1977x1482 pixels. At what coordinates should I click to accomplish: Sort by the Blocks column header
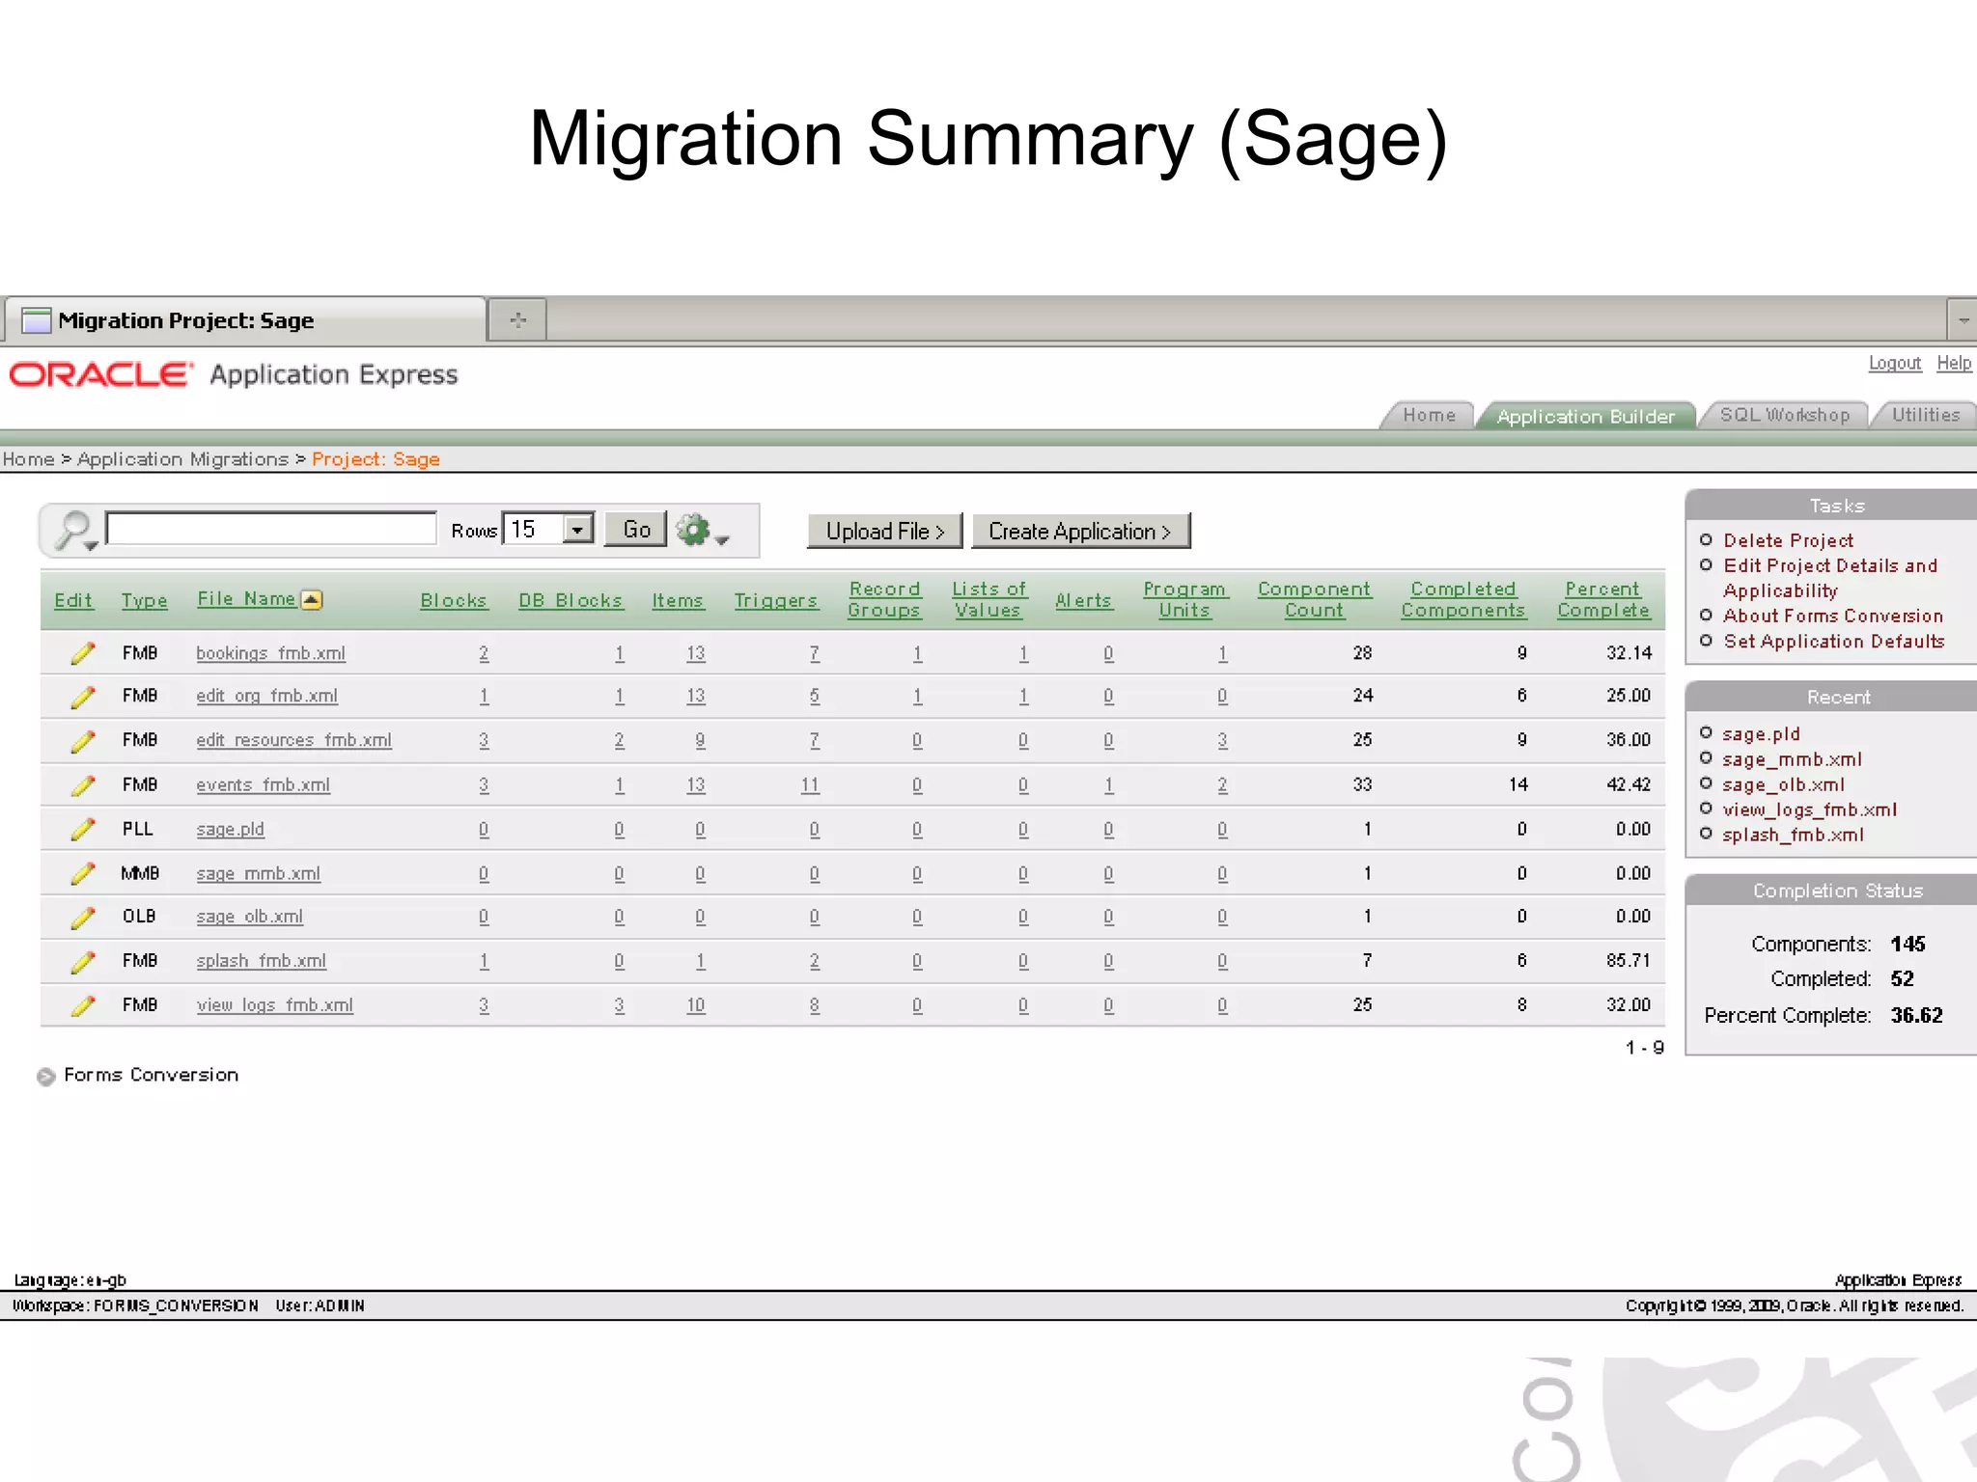point(453,600)
